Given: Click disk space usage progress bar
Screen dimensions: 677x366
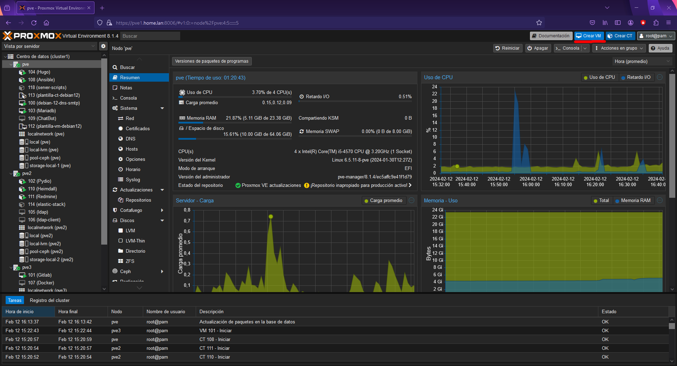Looking at the screenshot, I should point(235,139).
